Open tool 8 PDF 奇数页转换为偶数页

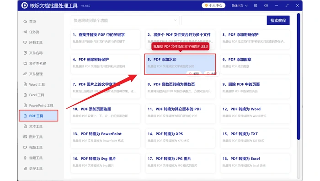click(180, 89)
